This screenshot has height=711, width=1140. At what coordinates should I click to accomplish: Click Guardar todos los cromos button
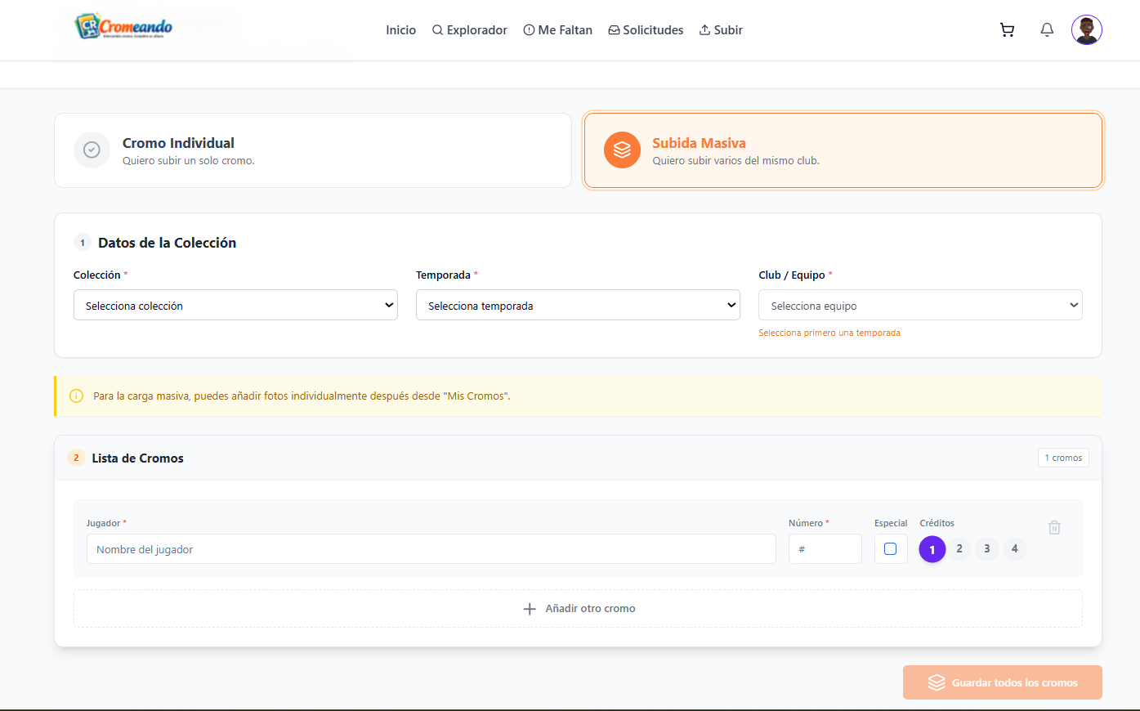[1002, 682]
